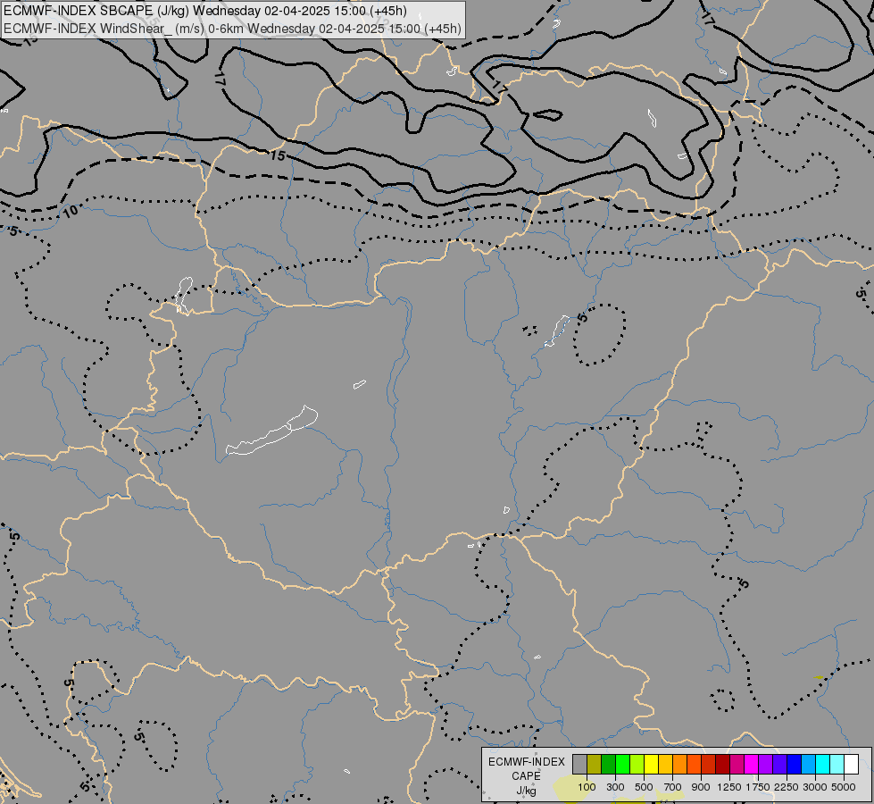Screen dimensions: 874x804
Task: Click the ECMWF-INDEX legend label
Action: [x=526, y=762]
